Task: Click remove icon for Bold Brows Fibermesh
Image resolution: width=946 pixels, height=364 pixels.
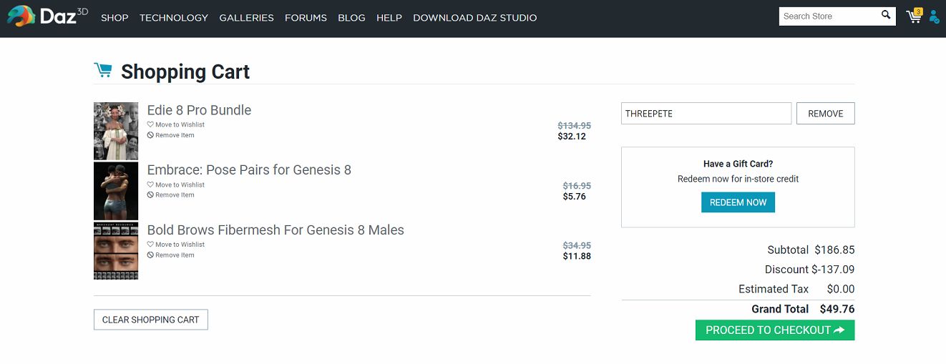Action: pyautogui.click(x=150, y=255)
